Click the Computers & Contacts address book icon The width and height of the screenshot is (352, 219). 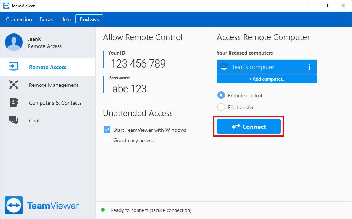[14, 102]
